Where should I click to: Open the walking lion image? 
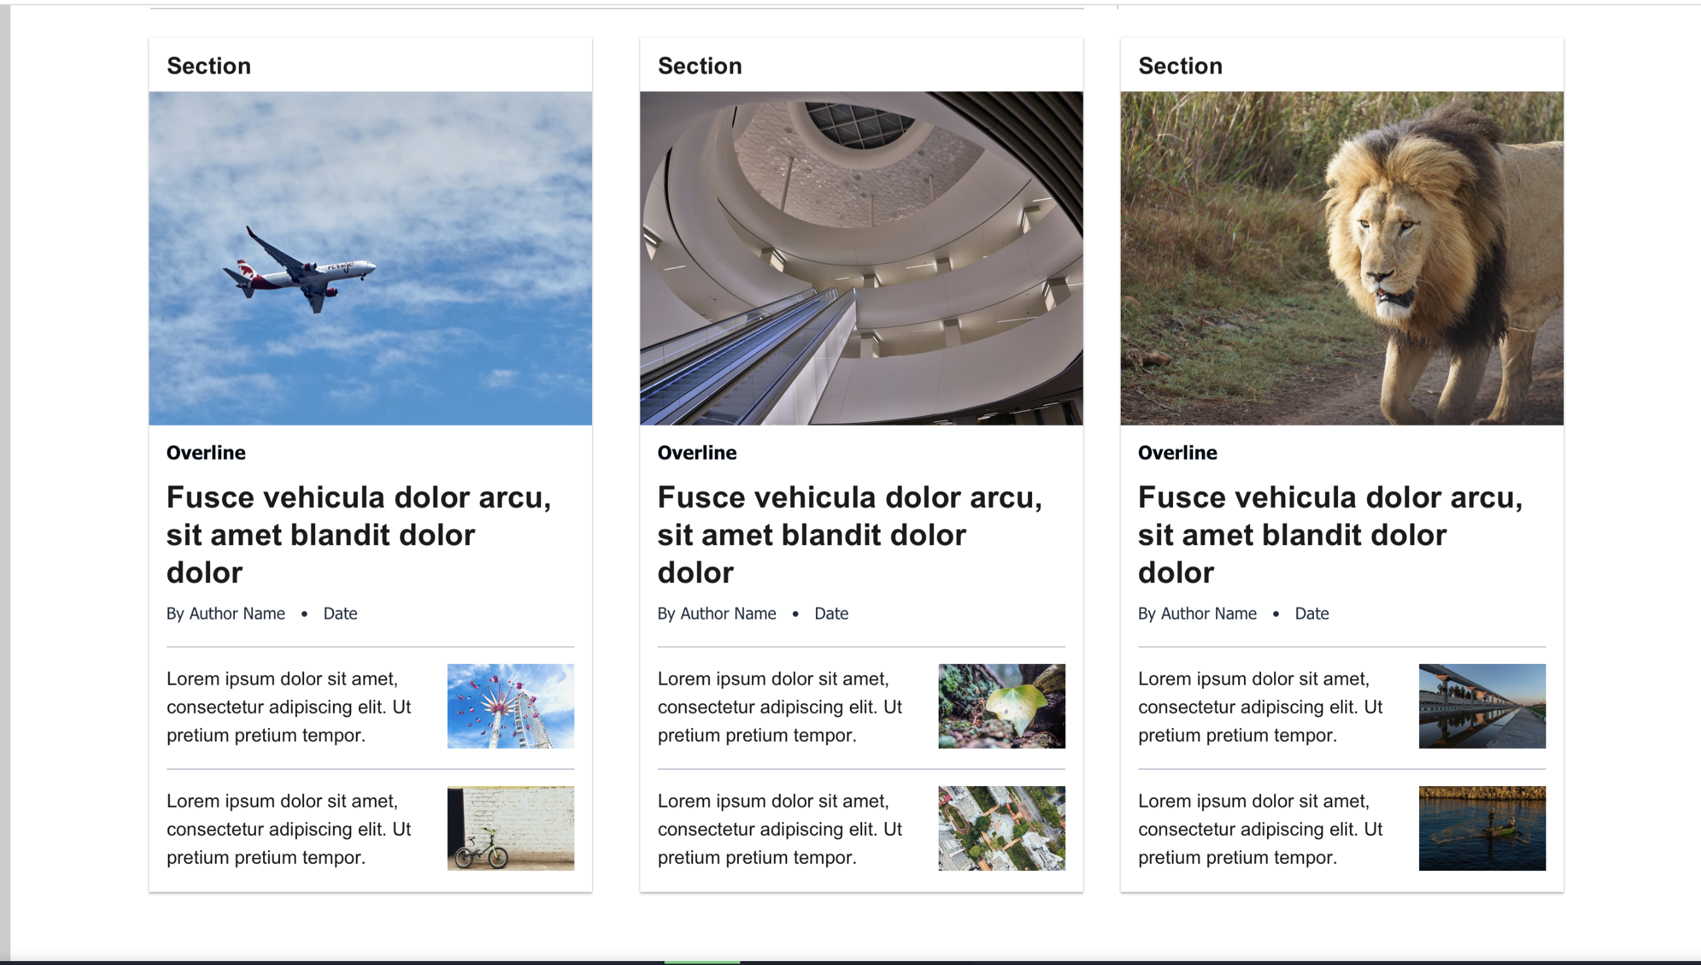pyautogui.click(x=1342, y=258)
